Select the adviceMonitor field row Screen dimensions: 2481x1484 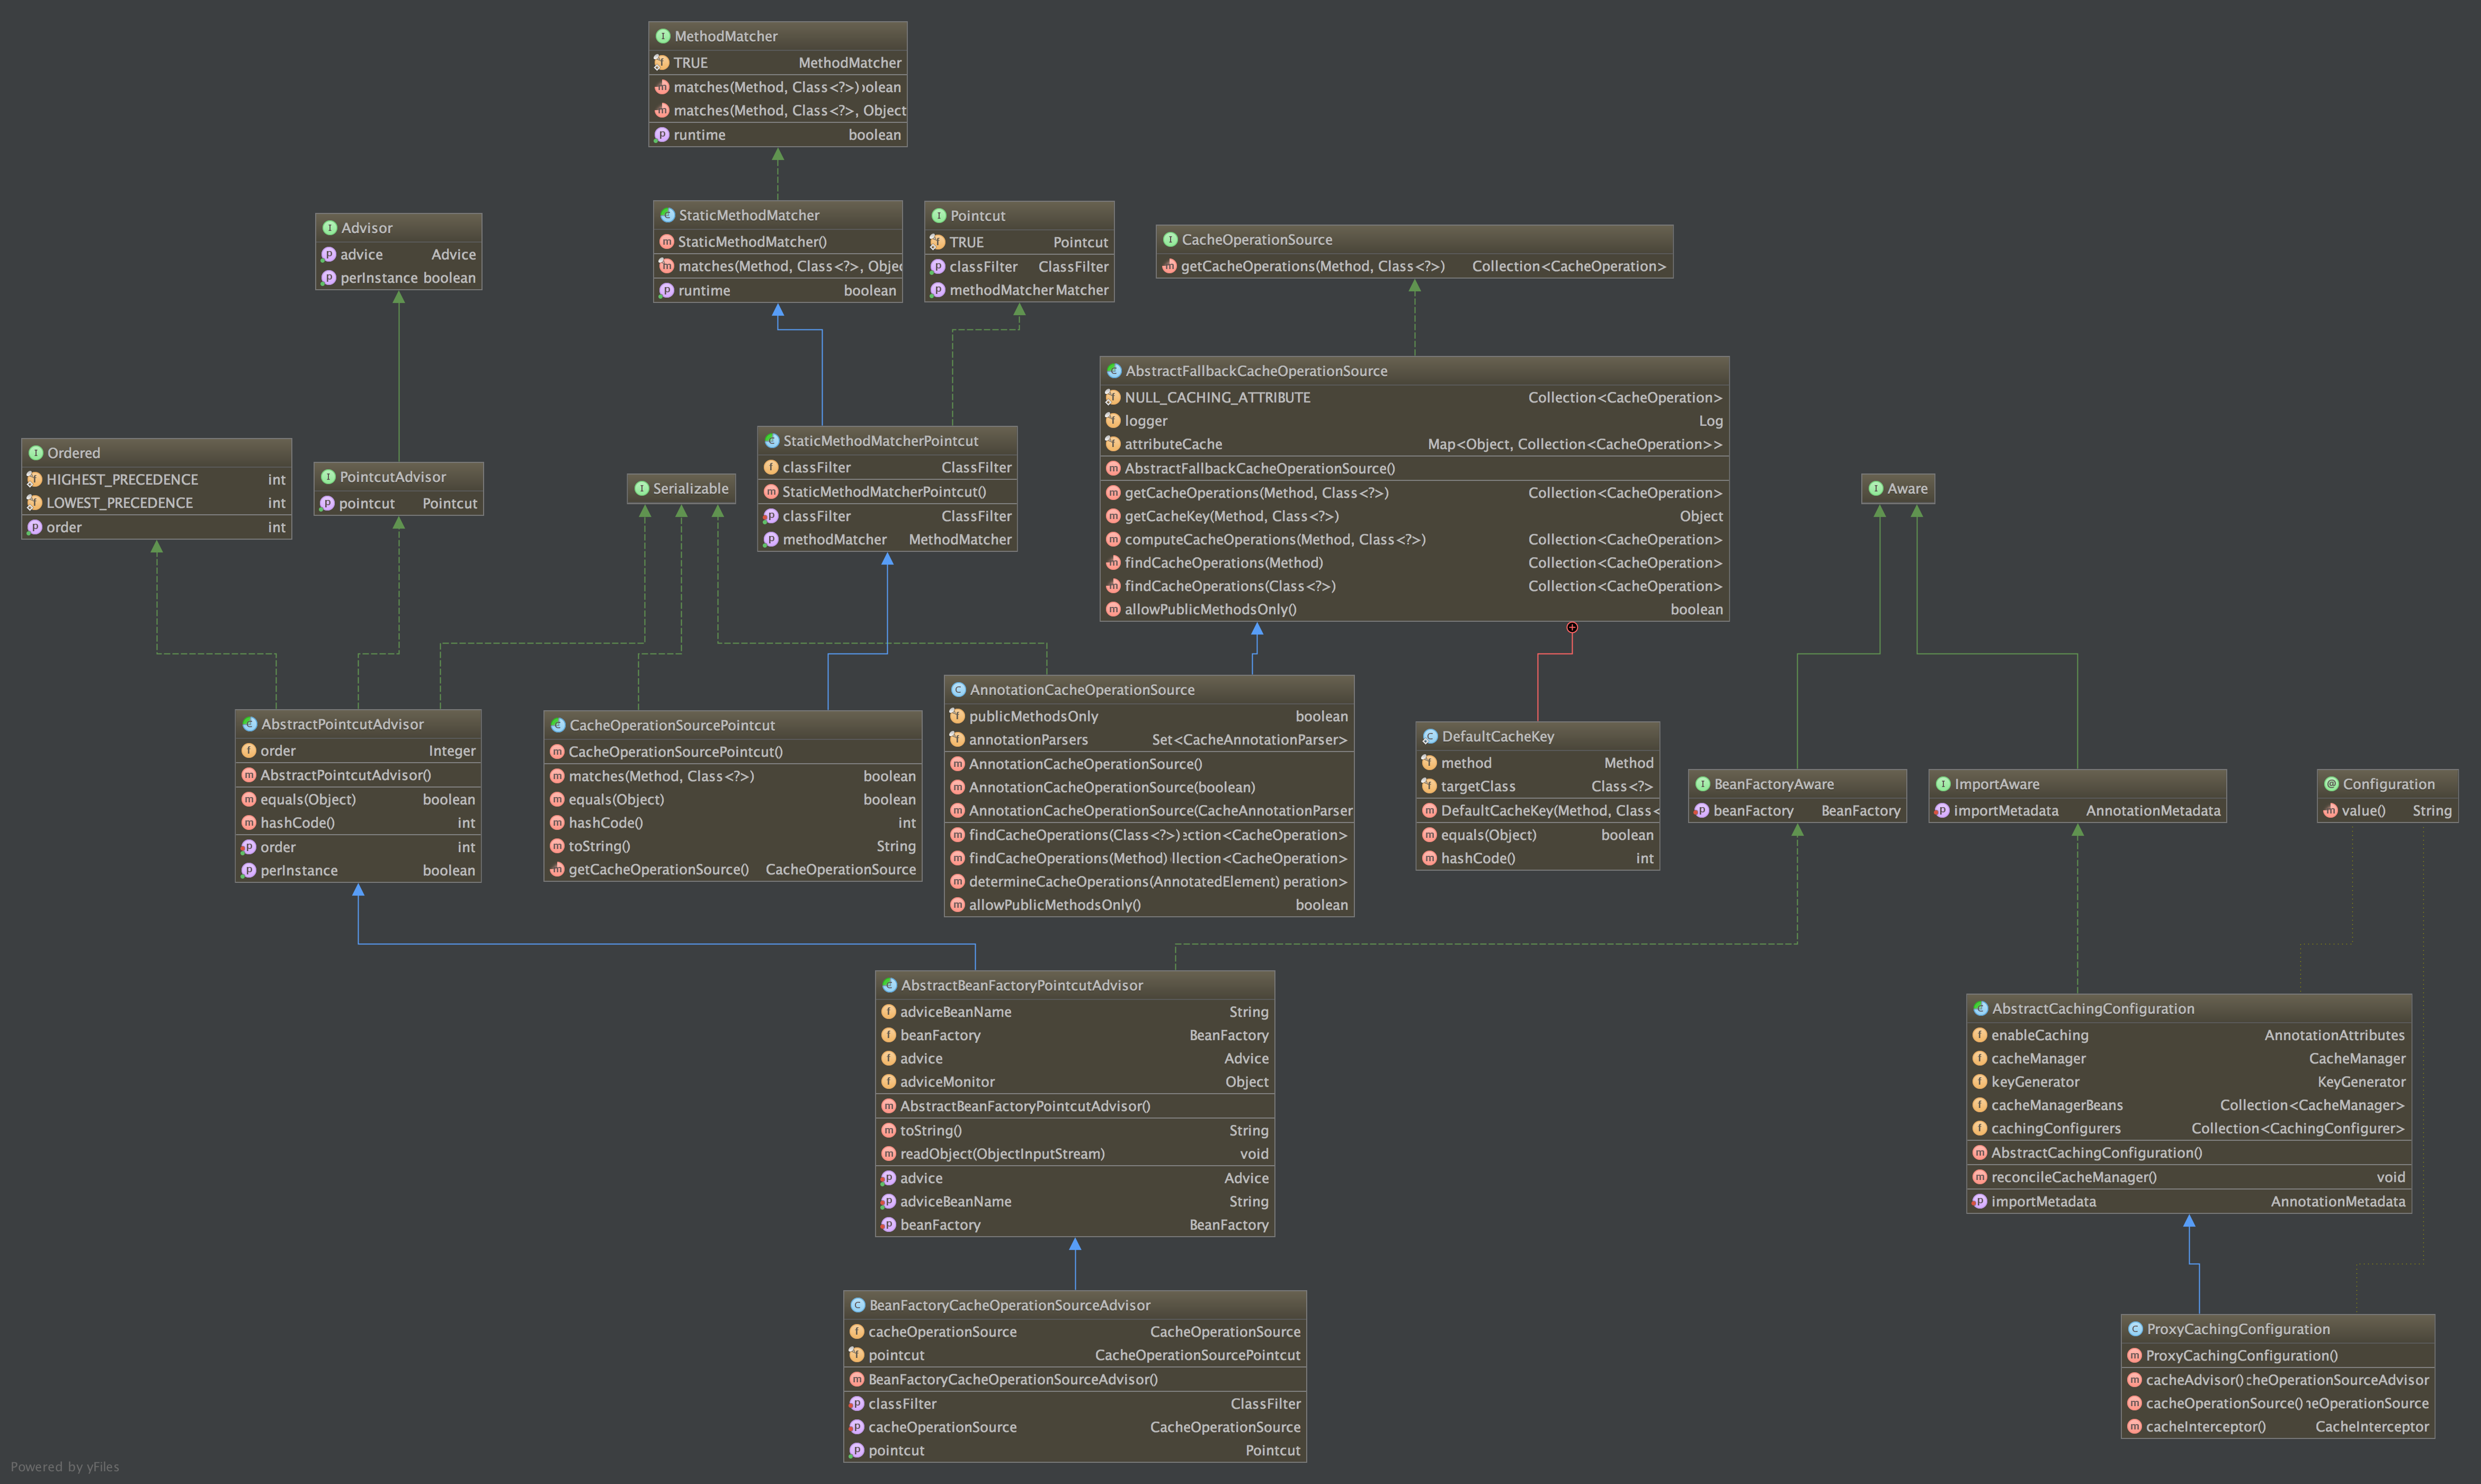[x=1074, y=1082]
